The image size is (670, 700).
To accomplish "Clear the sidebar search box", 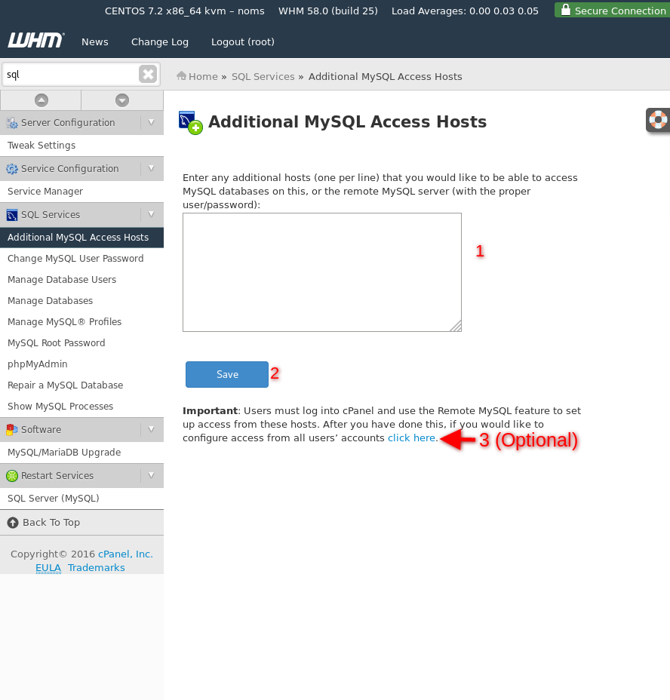I will [x=148, y=74].
